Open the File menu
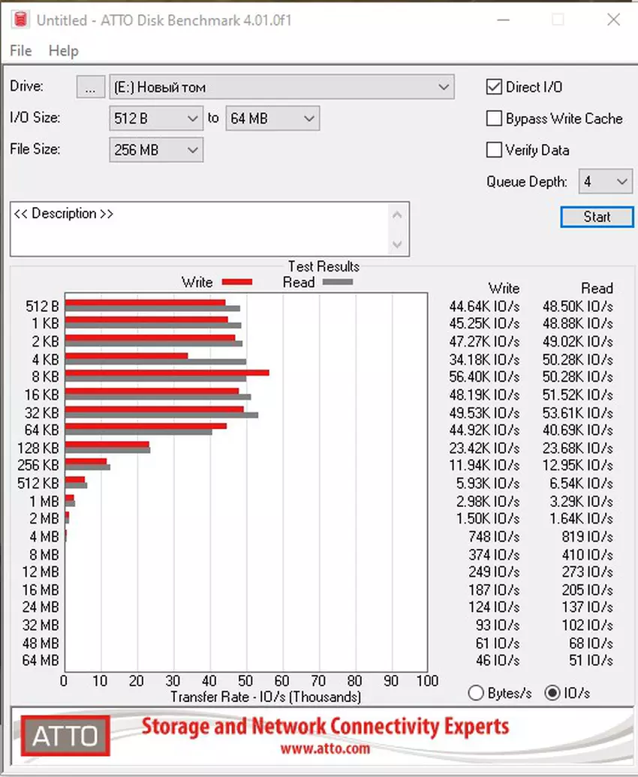638x777 pixels. [20, 51]
